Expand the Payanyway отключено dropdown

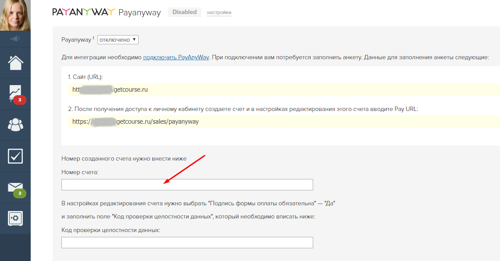point(118,39)
